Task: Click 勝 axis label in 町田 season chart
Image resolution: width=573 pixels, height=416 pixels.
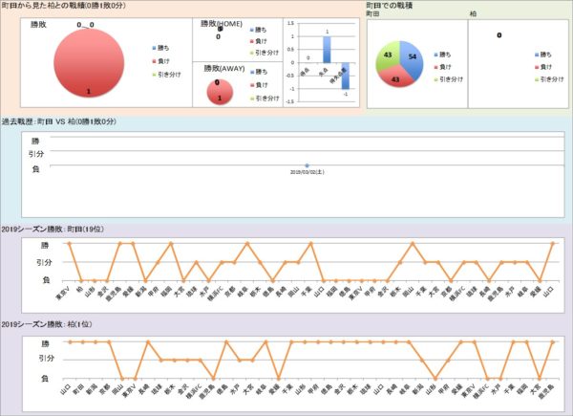Action: 45,245
